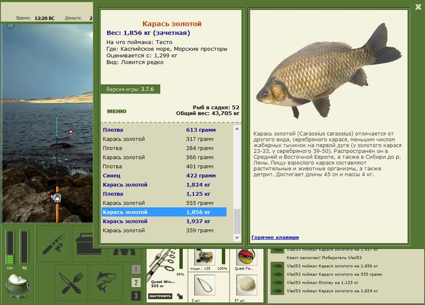Click fish icon beside Плотву 1,125 кг log
Screen dimensions: 425x305
277,283
